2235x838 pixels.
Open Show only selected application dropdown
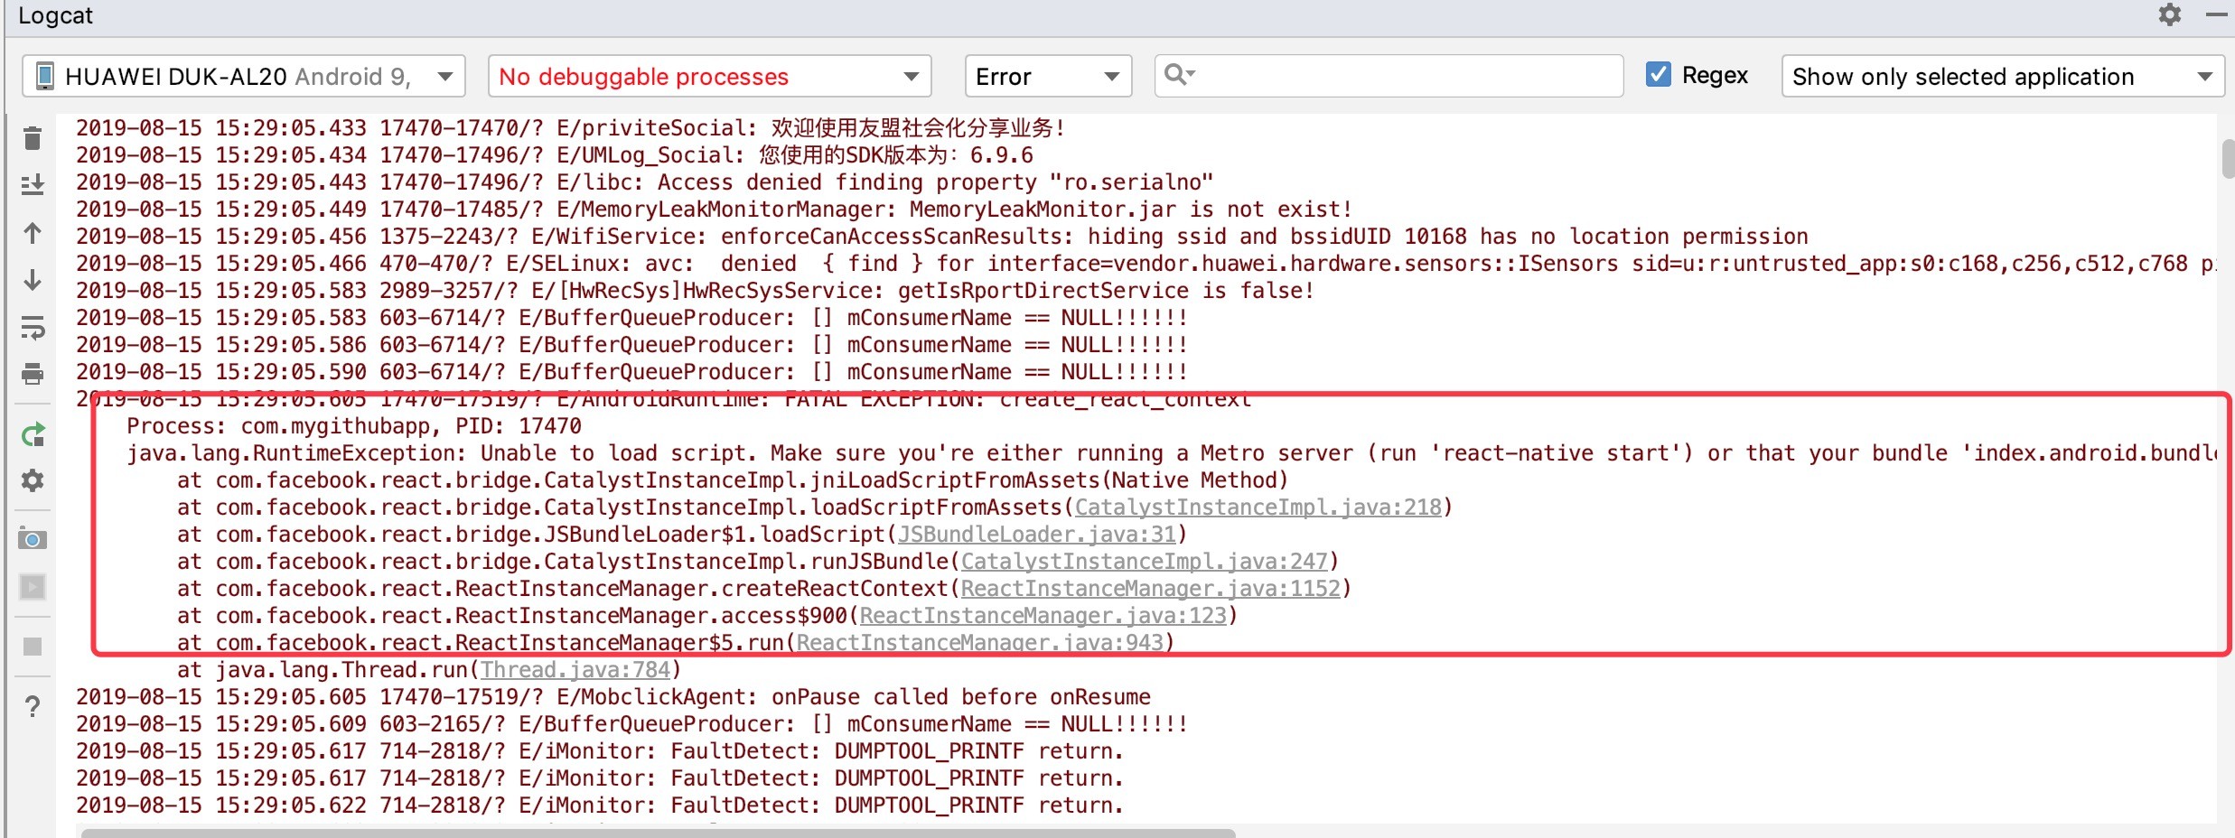click(2003, 76)
